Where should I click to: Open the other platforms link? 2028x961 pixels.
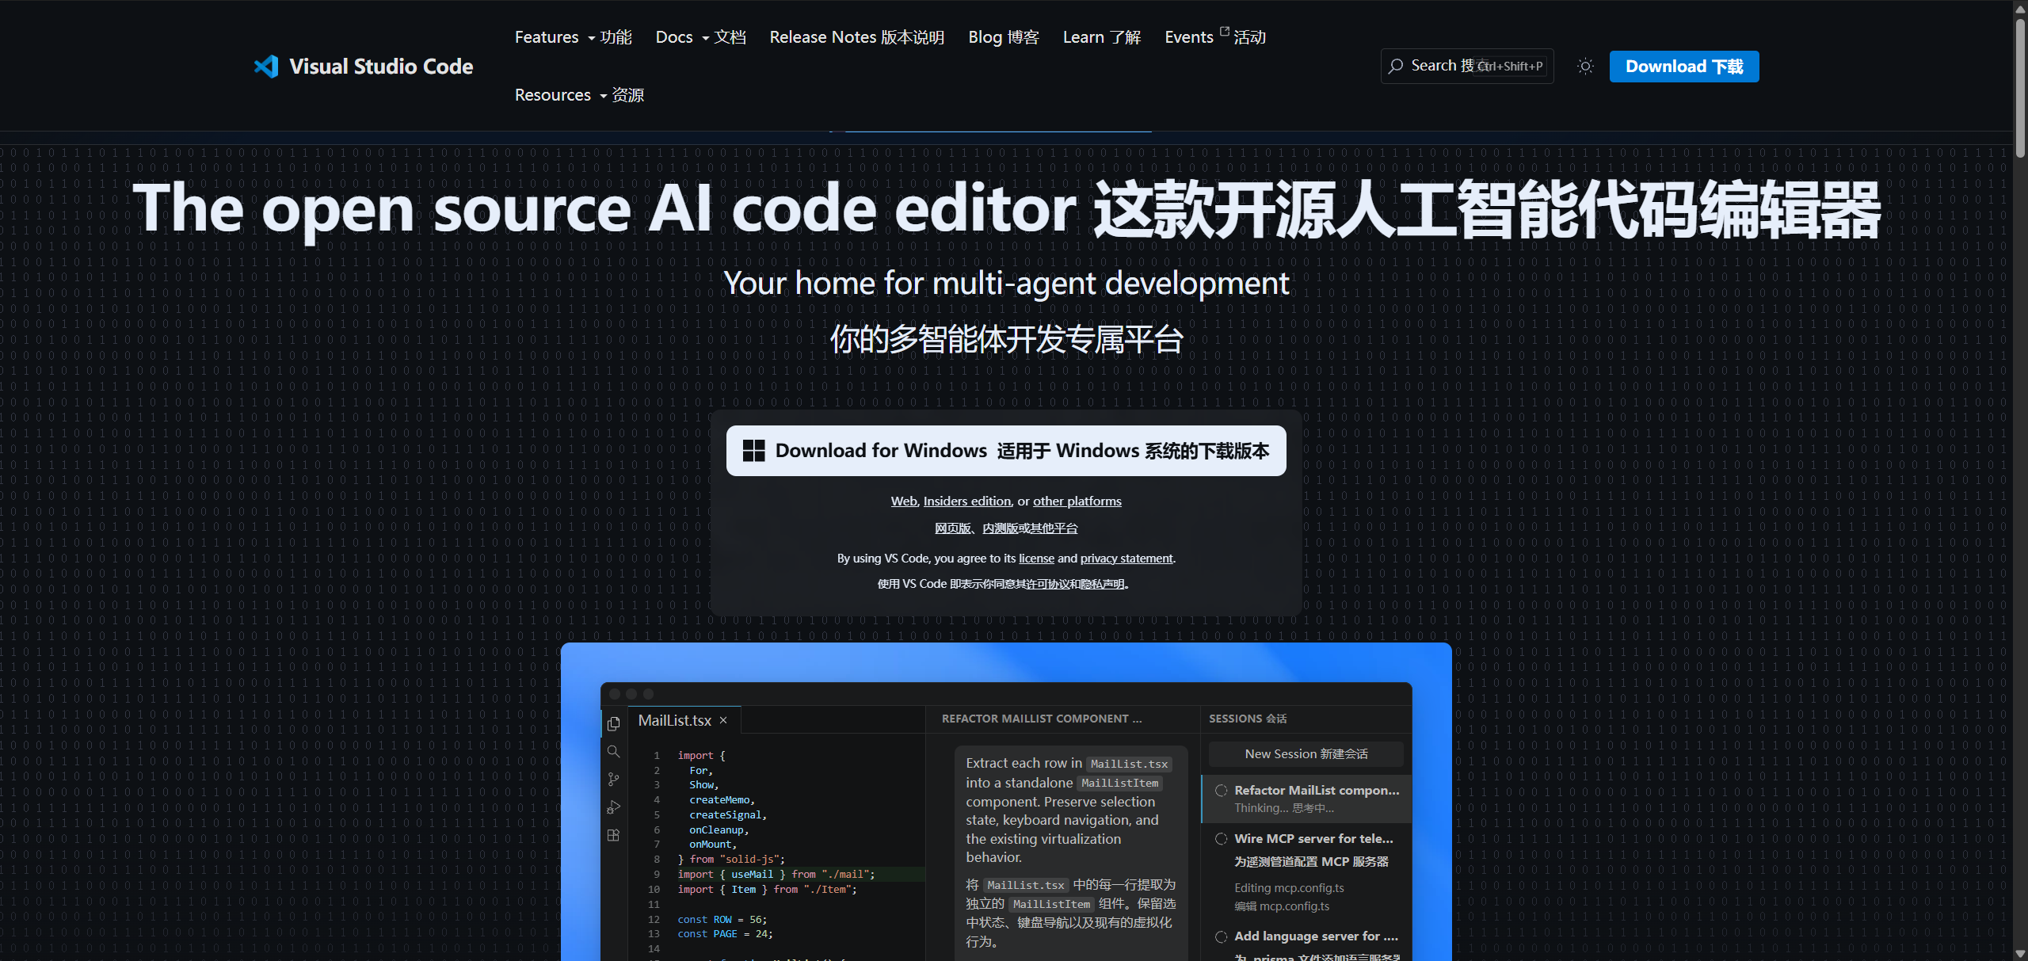pyautogui.click(x=1077, y=501)
